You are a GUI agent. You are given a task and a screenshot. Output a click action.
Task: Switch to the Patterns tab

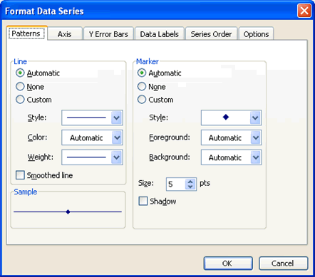pos(26,33)
